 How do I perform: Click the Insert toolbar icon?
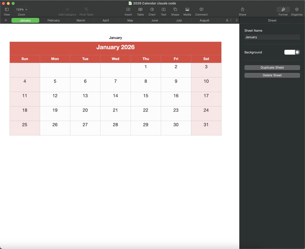click(x=128, y=9)
